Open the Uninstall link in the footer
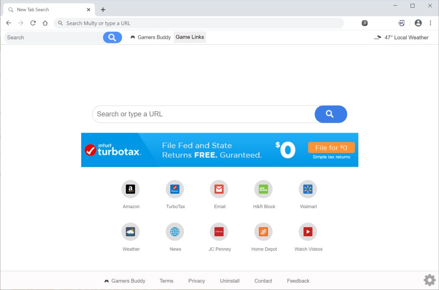The image size is (439, 290). [229, 281]
